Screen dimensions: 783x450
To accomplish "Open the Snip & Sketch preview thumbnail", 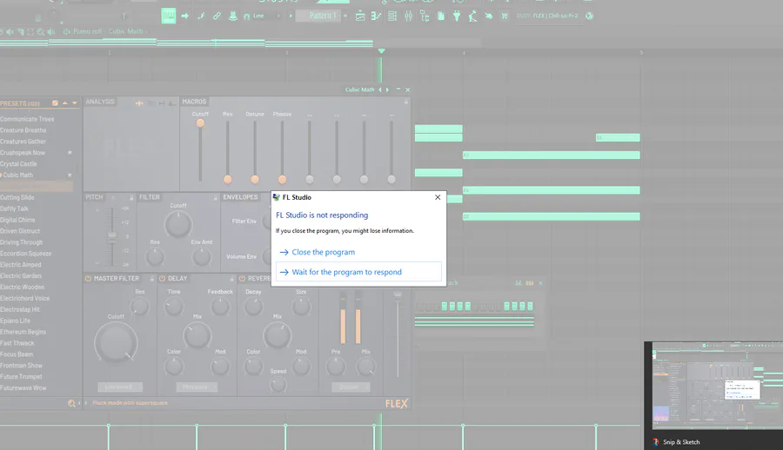I will [717, 386].
